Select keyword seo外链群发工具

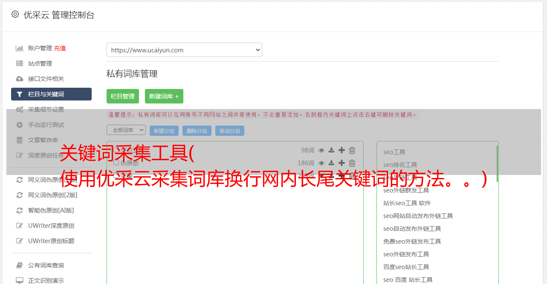tap(406, 190)
